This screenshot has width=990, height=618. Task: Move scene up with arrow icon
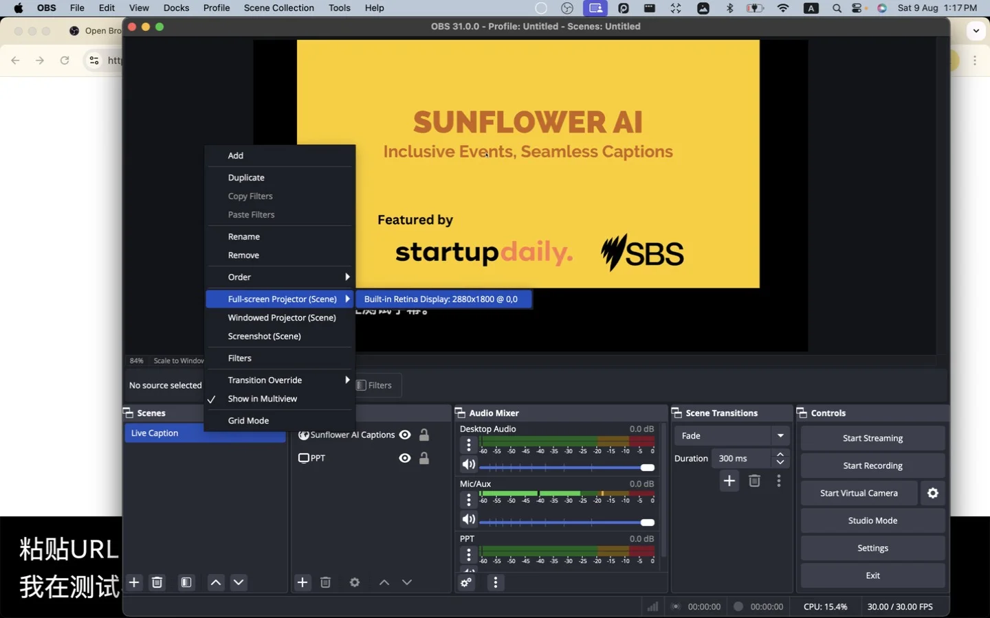click(x=216, y=582)
